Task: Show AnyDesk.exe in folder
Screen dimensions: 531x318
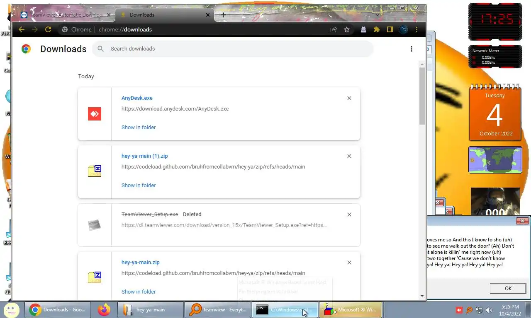Action: (139, 127)
